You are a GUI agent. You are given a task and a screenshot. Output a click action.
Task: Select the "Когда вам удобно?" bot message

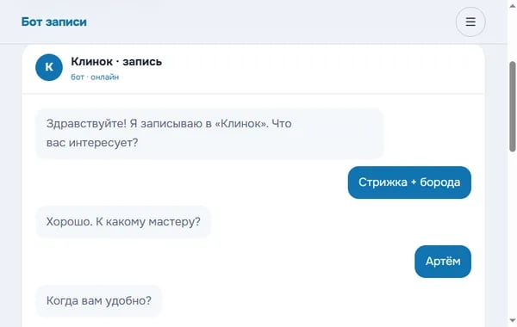(99, 300)
